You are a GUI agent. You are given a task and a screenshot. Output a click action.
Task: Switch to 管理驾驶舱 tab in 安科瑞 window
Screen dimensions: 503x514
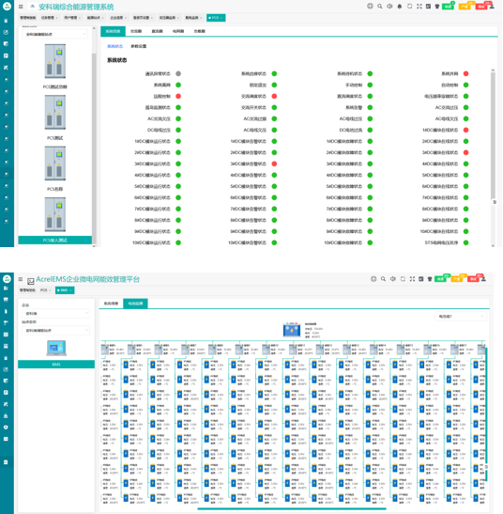click(28, 18)
